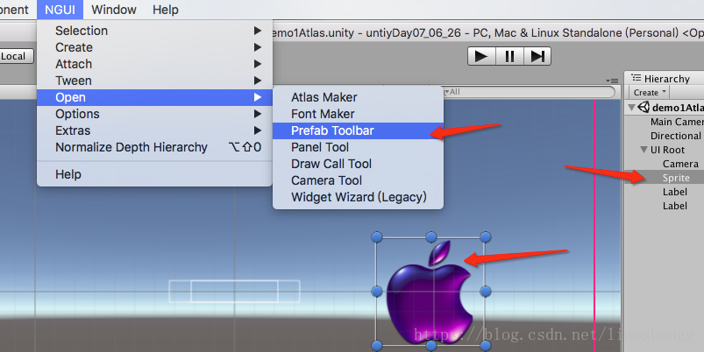The width and height of the screenshot is (704, 352).
Task: Click the sprite's left-middle resize handle
Action: pos(377,292)
